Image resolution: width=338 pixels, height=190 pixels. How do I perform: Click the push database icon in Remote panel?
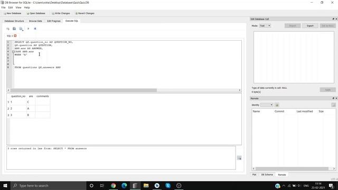[333, 105]
